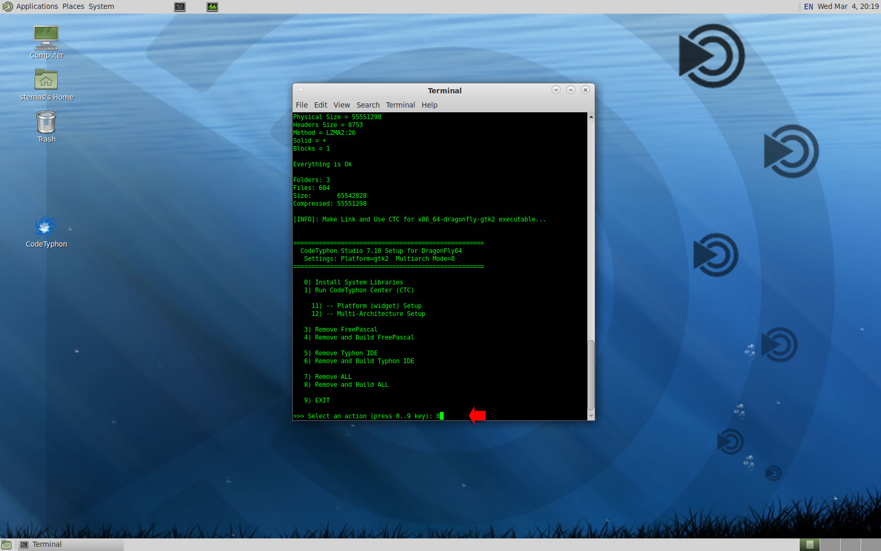Viewport: 881px width, 551px height.
Task: Select the active workspace in workspace switcher
Action: tap(810, 545)
